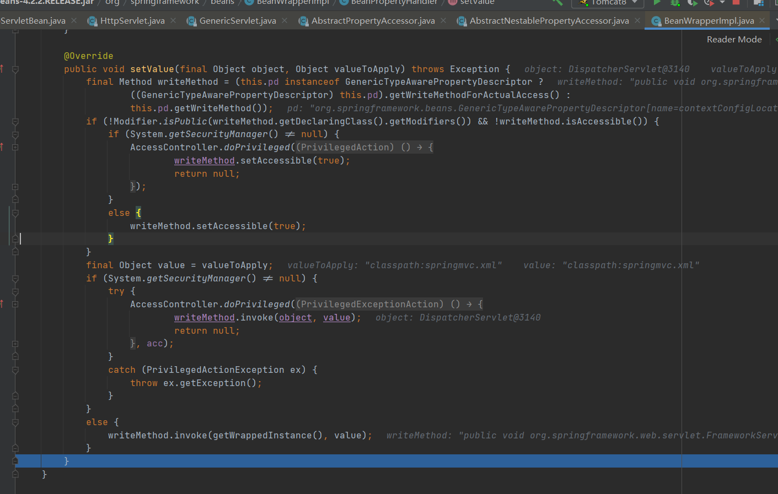Click the 'springframework' breadcrumb segment
This screenshot has width=778, height=494.
click(165, 2)
